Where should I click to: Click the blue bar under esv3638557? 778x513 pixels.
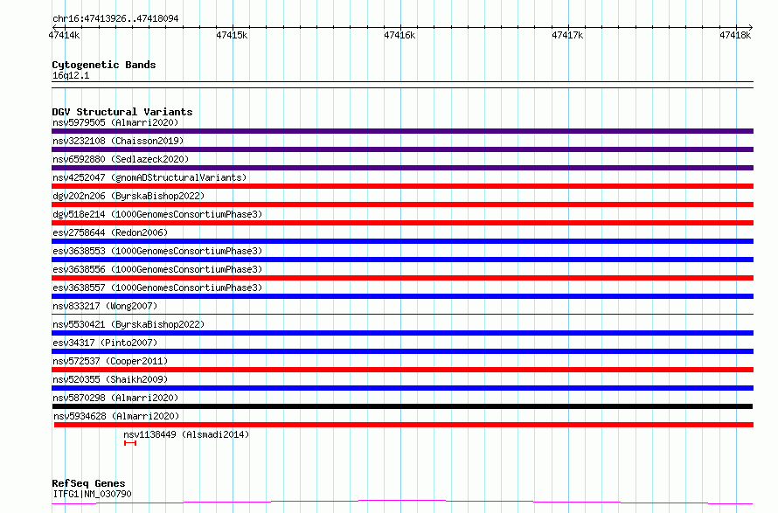pos(402,296)
